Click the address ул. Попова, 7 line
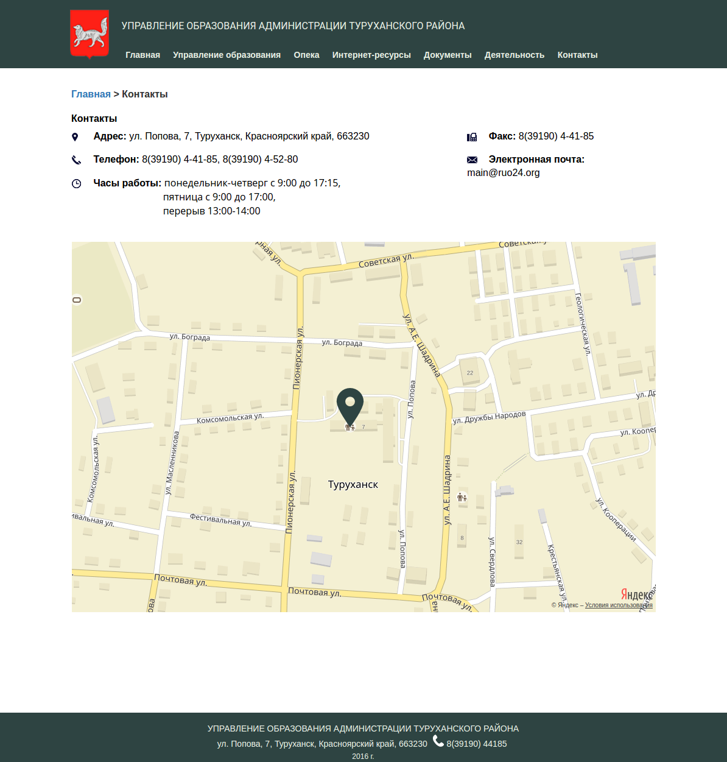This screenshot has height=762, width=727. [x=249, y=136]
